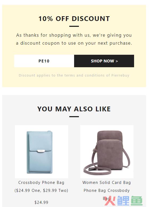Click the red watermark logo character
The image size is (149, 207).
coord(110,201)
